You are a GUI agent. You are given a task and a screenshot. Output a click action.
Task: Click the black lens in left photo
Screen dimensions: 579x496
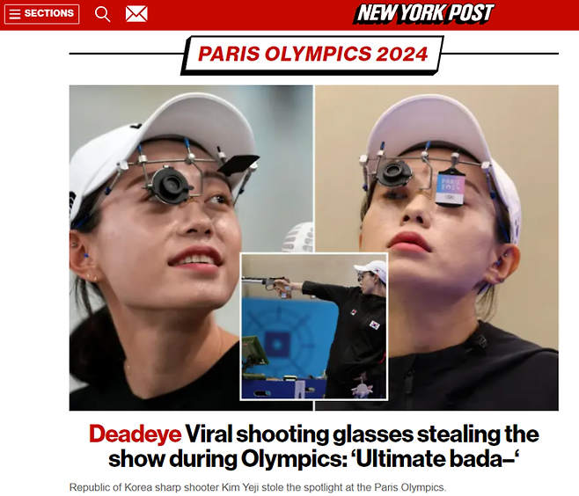(171, 185)
